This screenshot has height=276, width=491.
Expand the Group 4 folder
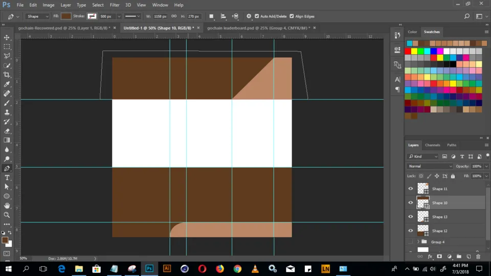(x=418, y=242)
